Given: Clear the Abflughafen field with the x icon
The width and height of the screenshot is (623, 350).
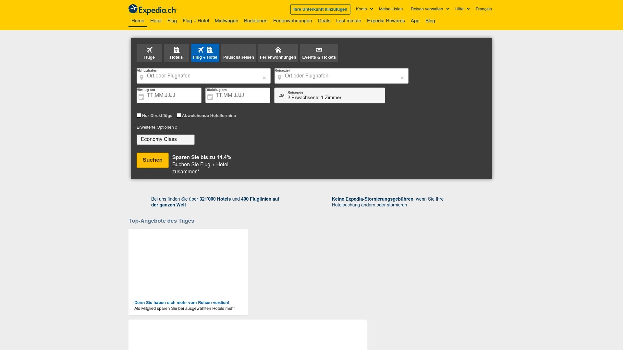Looking at the screenshot, I should point(264,78).
